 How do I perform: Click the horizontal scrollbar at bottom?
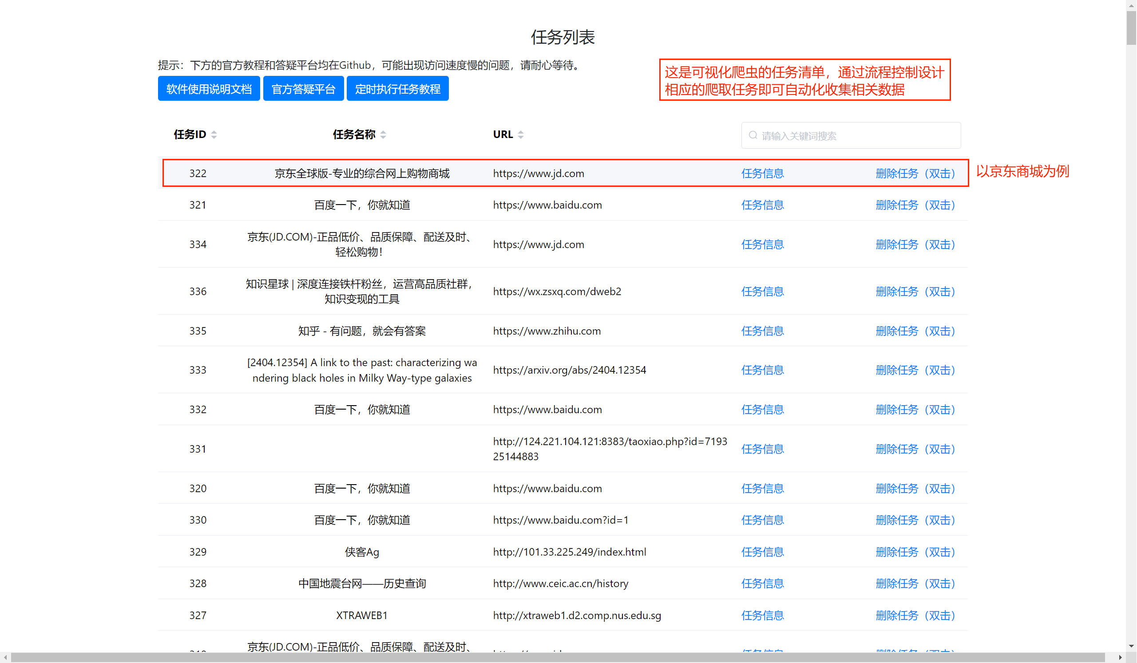tap(558, 658)
